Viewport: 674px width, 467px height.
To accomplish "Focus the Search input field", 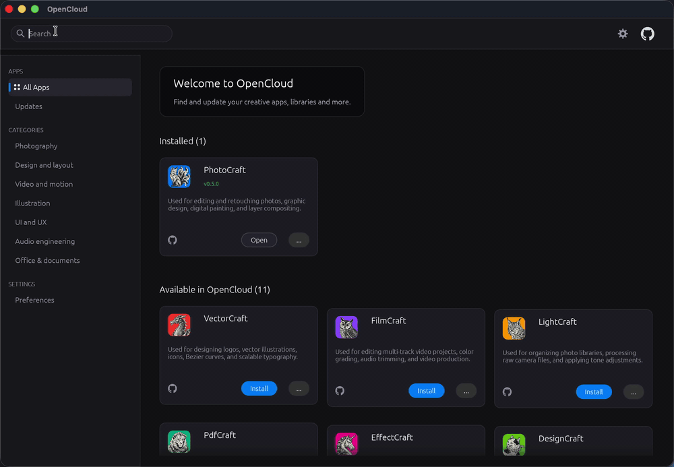I will coord(92,34).
